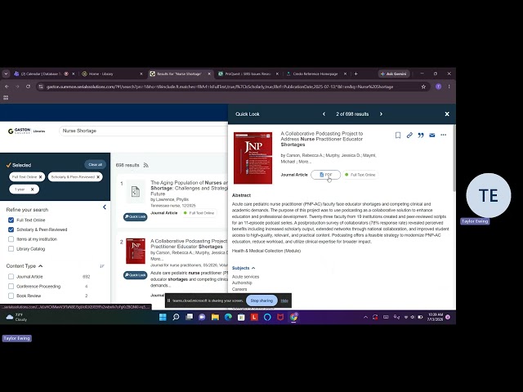This screenshot has height=392, width=523.
Task: Open the citation tool via the quote icon
Action: tap(421, 135)
